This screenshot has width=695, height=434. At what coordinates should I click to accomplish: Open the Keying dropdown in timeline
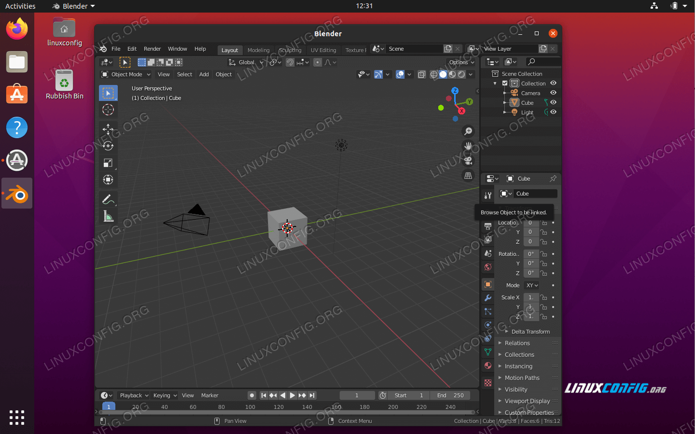[165, 395]
